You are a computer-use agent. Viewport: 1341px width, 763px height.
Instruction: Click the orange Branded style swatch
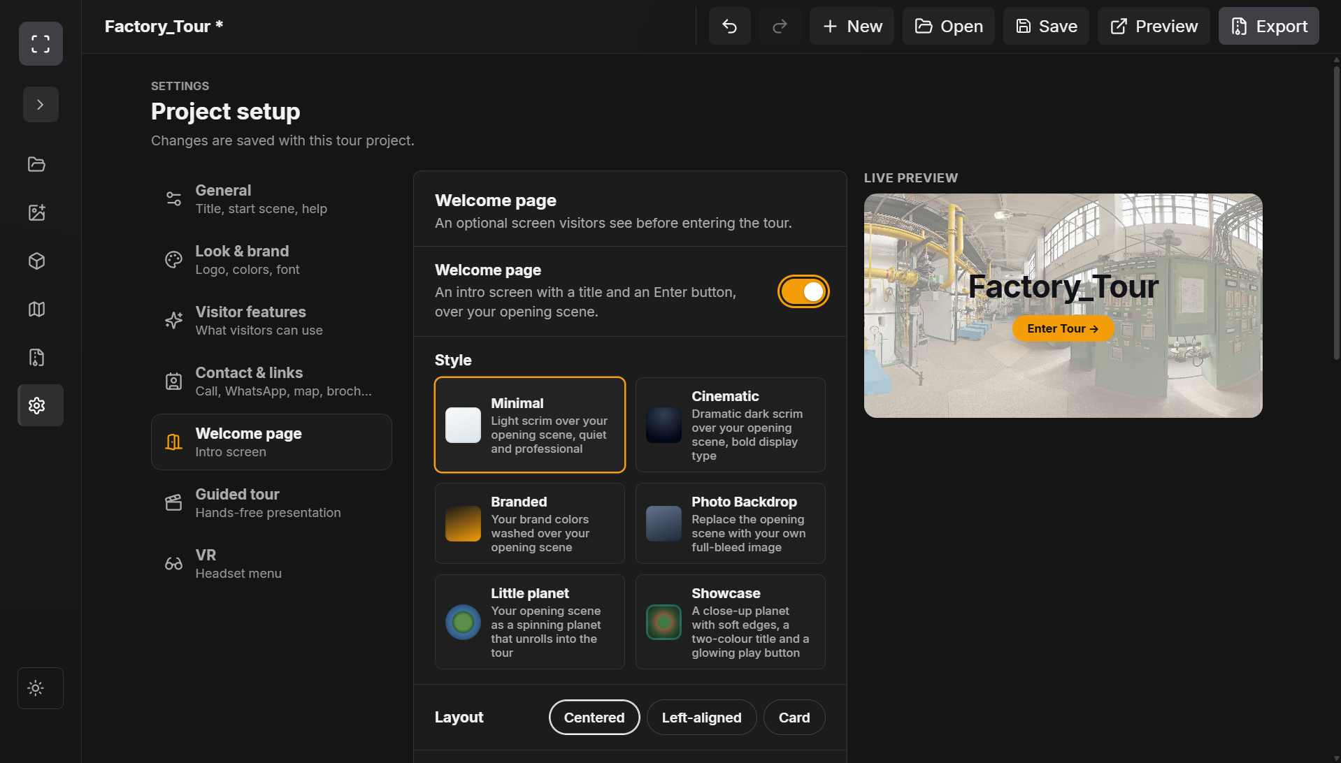[x=463, y=523]
